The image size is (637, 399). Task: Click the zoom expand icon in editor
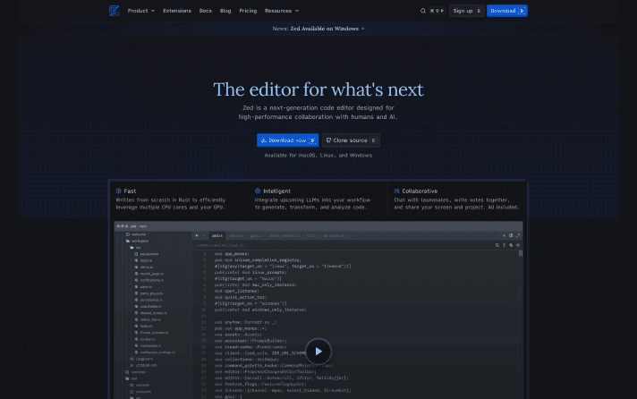(x=518, y=235)
